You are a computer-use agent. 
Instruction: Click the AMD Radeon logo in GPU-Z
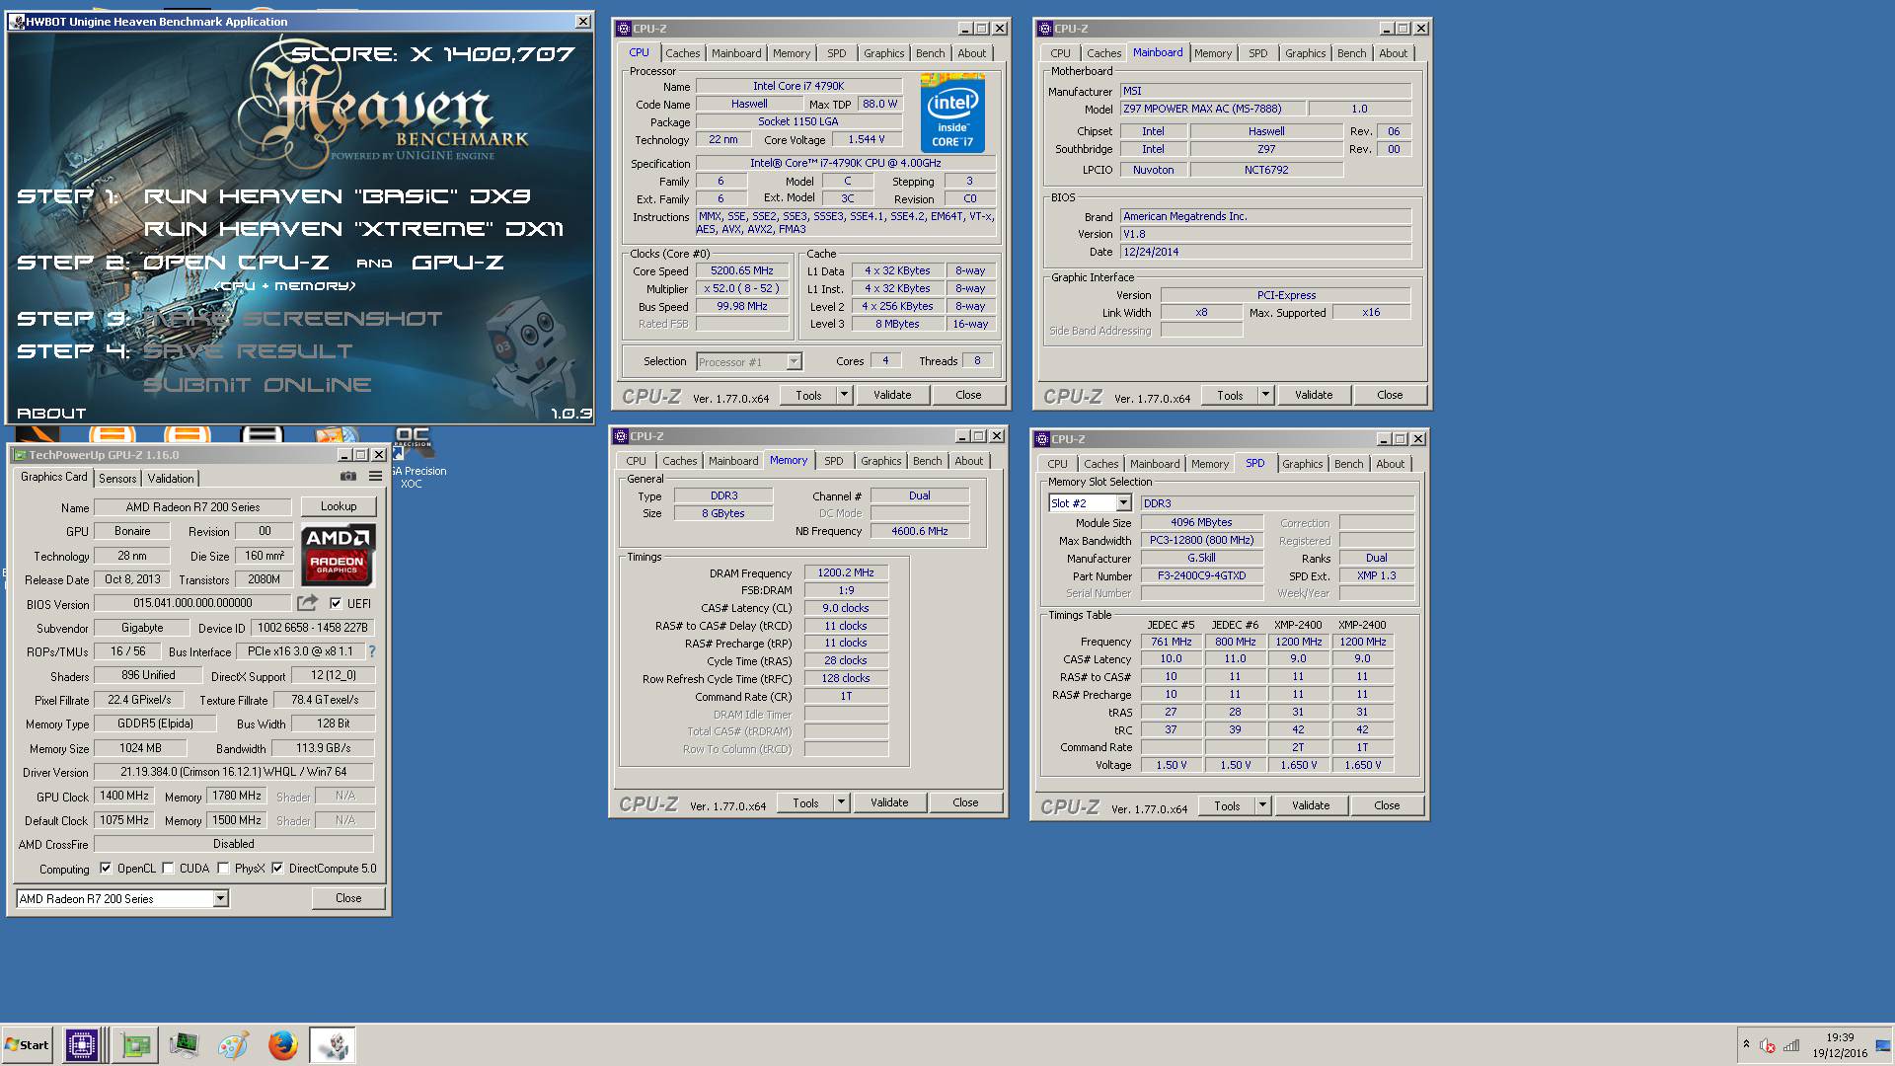(338, 555)
